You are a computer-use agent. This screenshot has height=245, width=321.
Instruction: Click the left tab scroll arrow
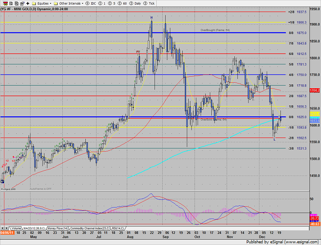pyautogui.click(x=2, y=228)
